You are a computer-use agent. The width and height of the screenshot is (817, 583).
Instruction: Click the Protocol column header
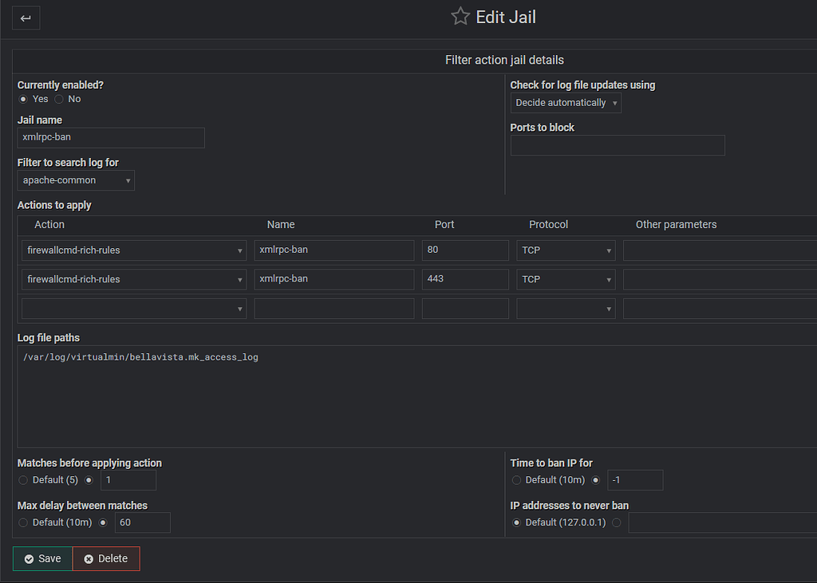548,225
